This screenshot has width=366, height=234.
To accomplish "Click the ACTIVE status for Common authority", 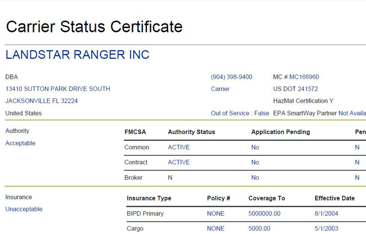I will pyautogui.click(x=179, y=147).
